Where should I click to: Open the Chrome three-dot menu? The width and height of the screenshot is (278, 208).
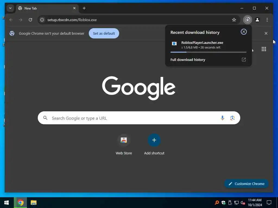point(267,20)
